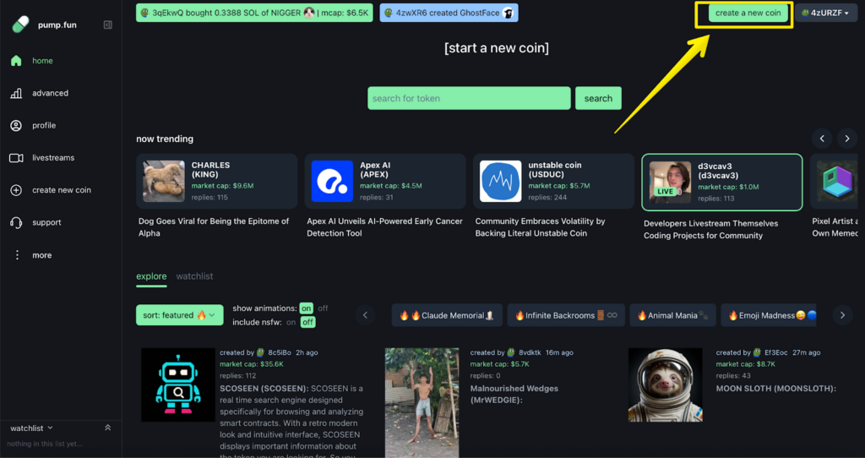Screen dimensions: 865x458
Task: Click the three-dot more icon
Action: tap(17, 255)
